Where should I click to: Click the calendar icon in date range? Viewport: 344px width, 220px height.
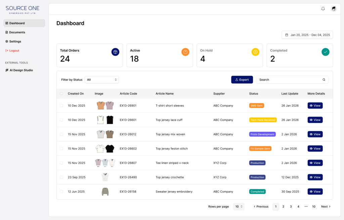(x=287, y=35)
